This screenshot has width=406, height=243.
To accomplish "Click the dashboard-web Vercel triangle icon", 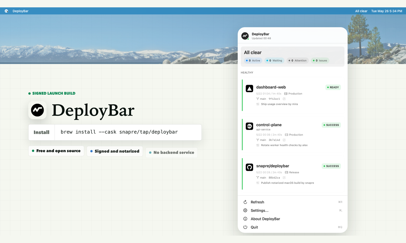I will (249, 89).
